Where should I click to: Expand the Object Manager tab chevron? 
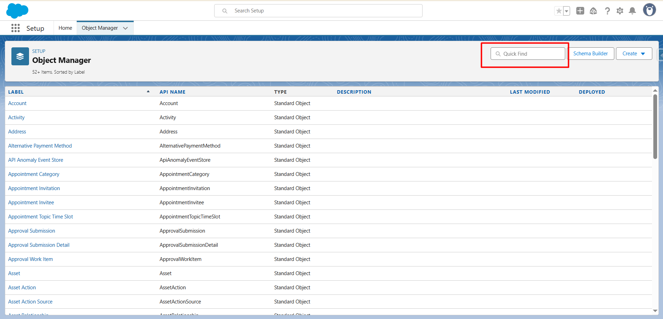coord(125,28)
